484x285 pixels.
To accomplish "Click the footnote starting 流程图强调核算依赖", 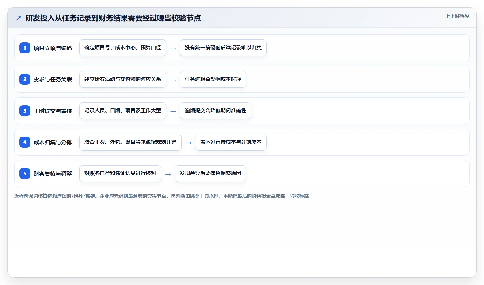I will click(x=163, y=196).
